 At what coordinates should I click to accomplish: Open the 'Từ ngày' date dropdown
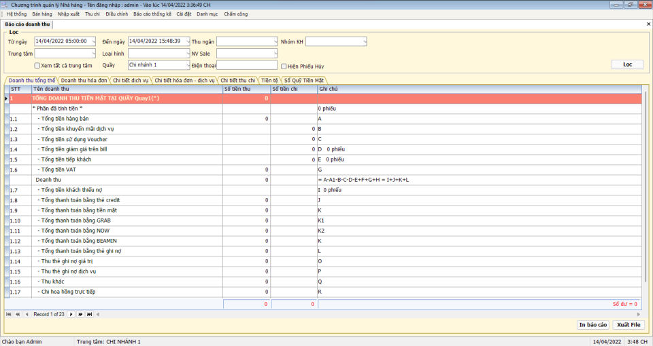[x=93, y=41]
